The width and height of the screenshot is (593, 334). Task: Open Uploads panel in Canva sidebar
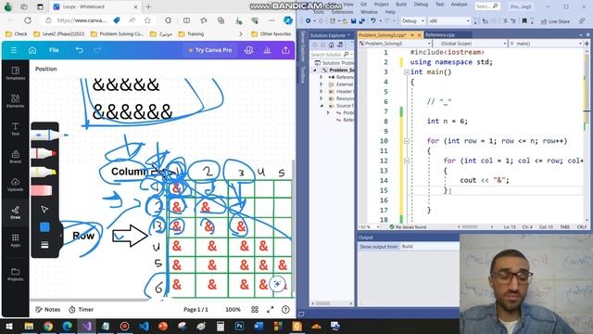(x=15, y=185)
